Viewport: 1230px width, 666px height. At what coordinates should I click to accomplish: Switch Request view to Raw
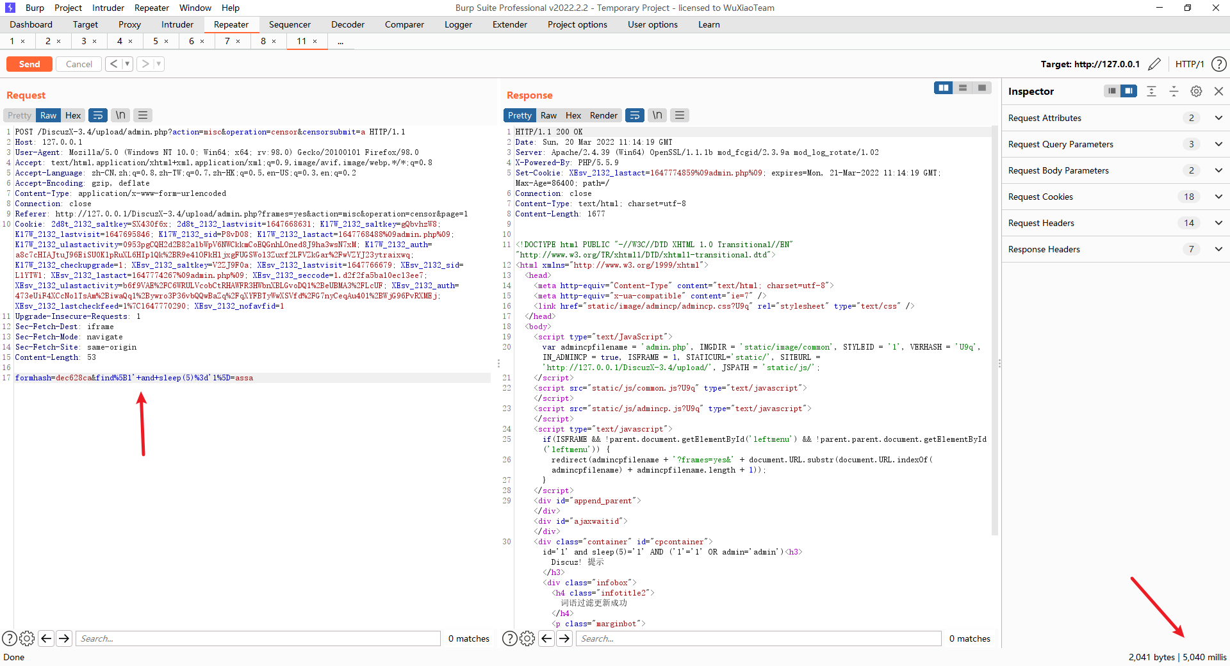(48, 115)
